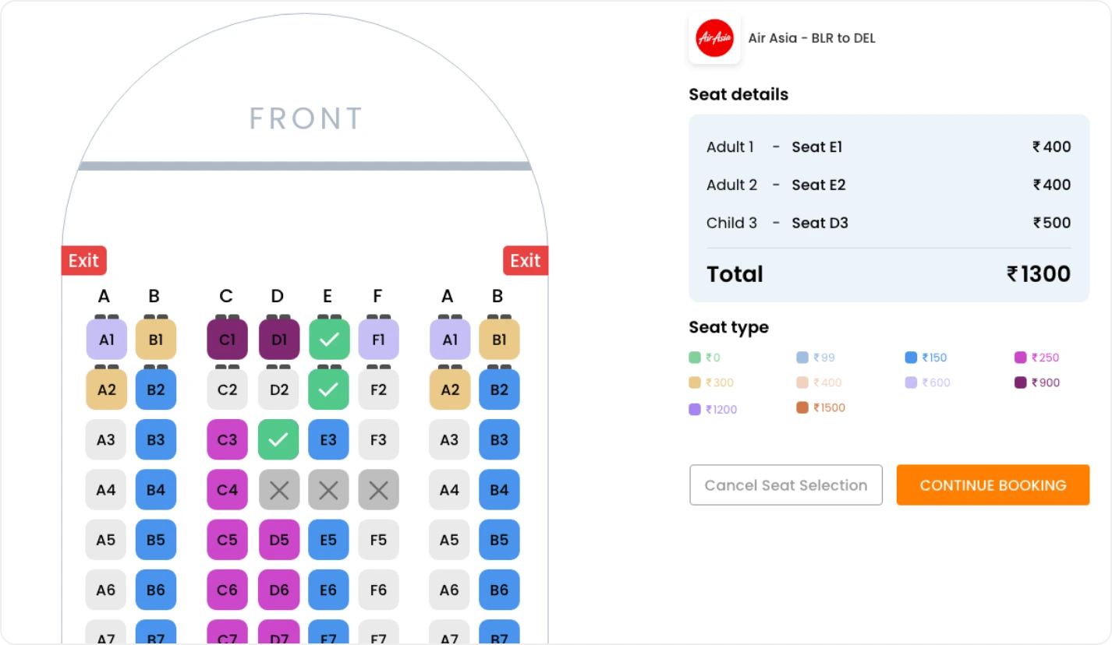Click the ₹0 green seat type swatch

click(x=695, y=358)
